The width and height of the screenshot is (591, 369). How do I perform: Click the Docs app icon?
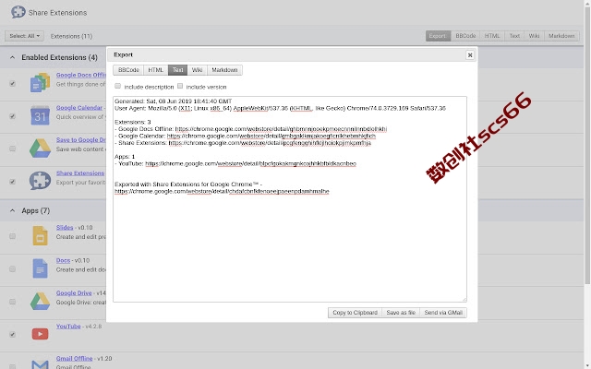point(40,268)
